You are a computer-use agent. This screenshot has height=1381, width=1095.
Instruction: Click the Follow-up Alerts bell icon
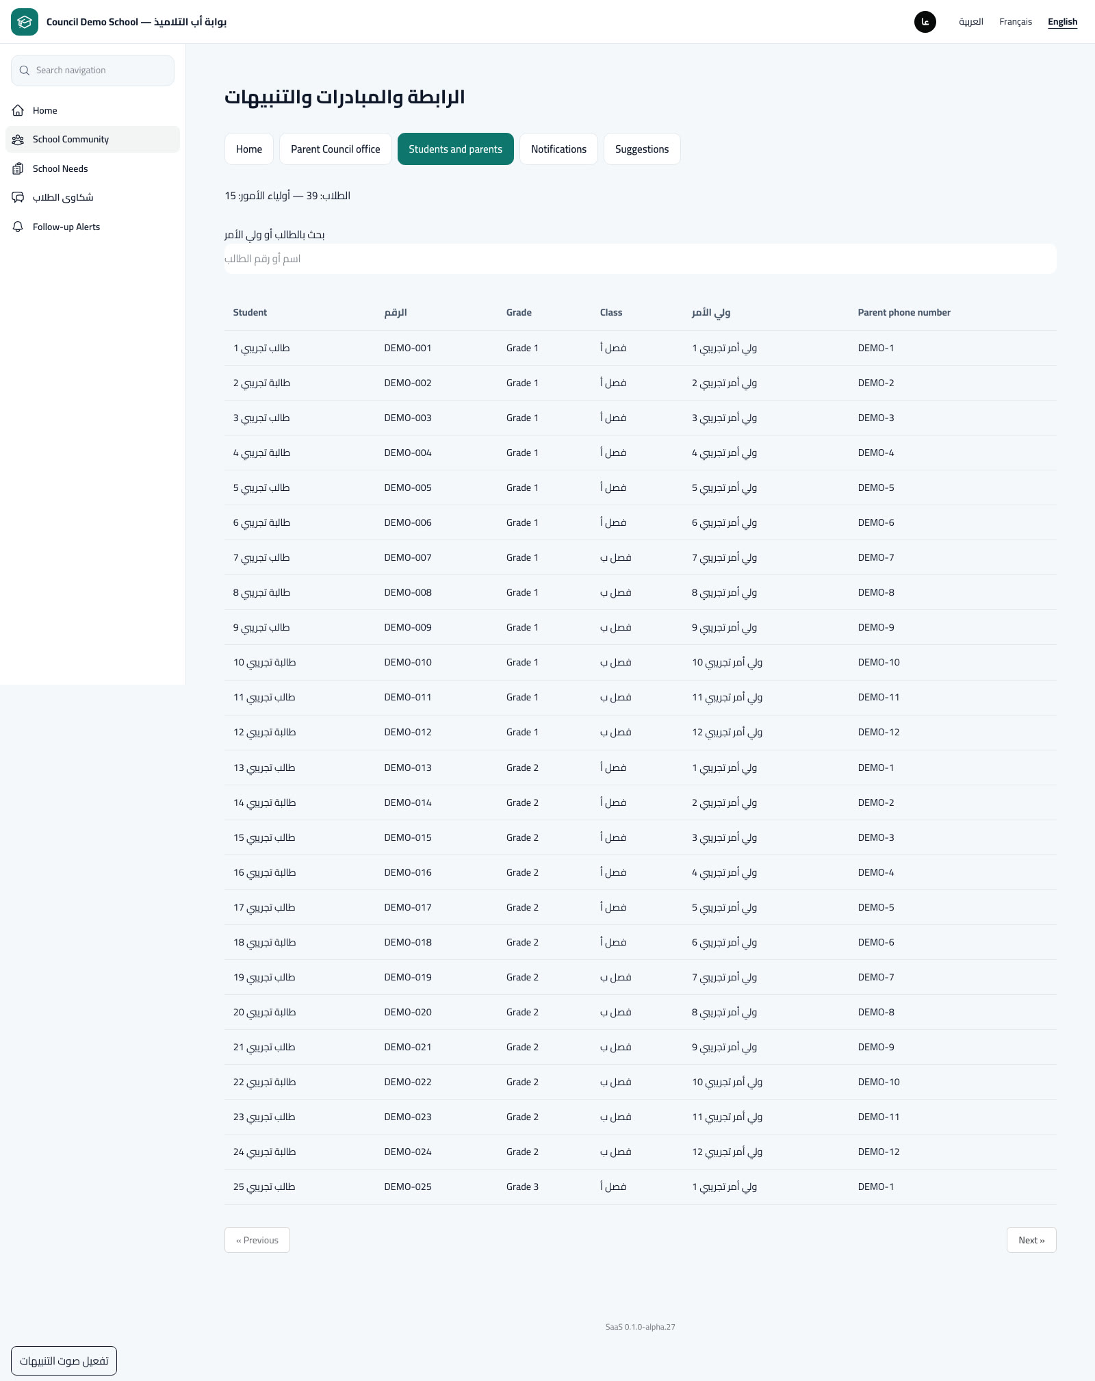pos(18,227)
